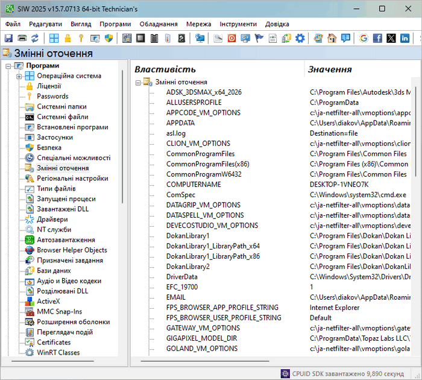Click the LinkedIn toolbar icon
The height and width of the screenshot is (380, 422).
[405, 38]
